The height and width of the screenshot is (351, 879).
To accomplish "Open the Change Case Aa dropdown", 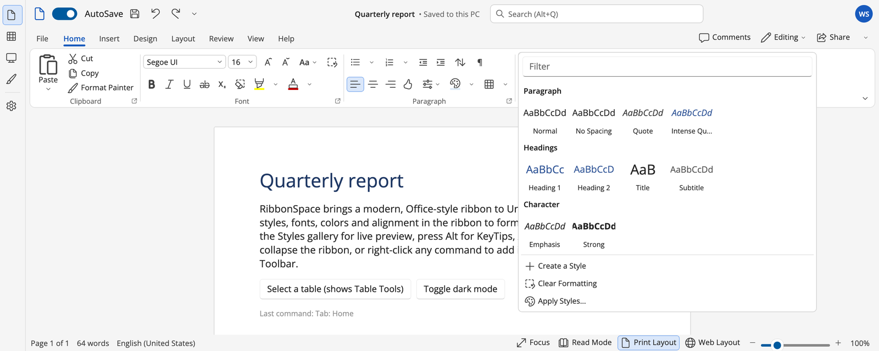I will pos(308,62).
